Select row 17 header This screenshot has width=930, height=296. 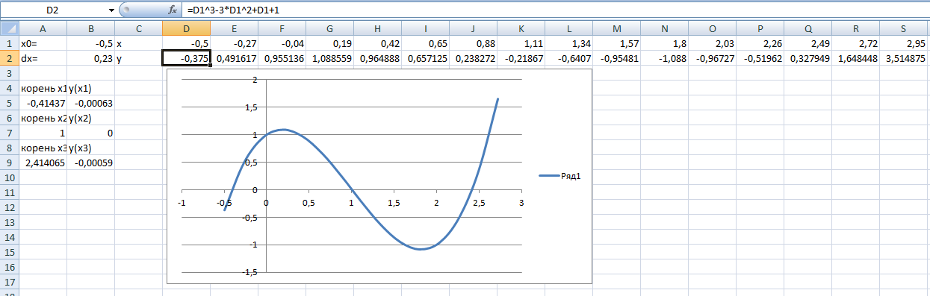pos(10,282)
